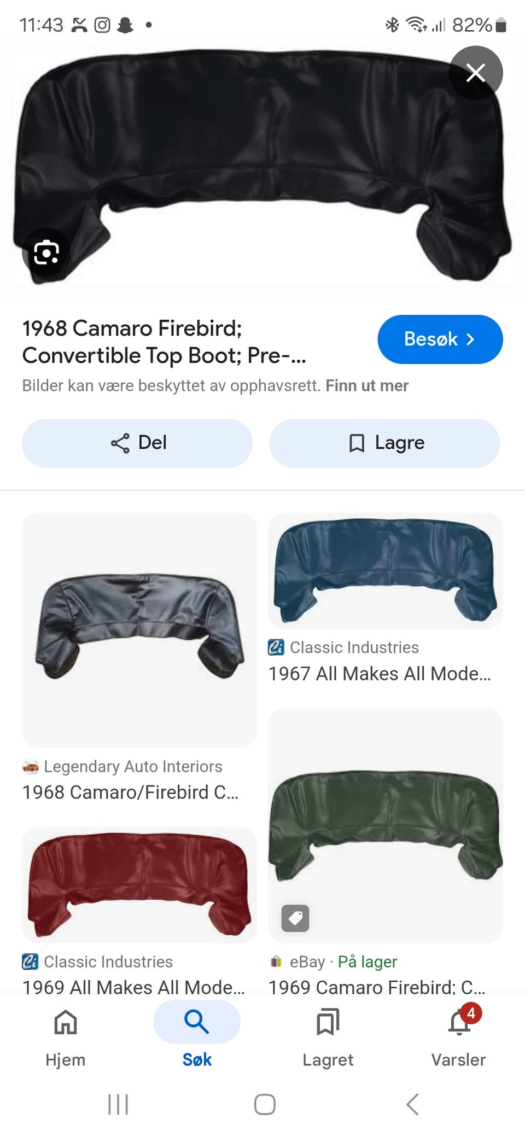Image resolution: width=525 pixels, height=1137 pixels.
Task: Open notifications bell with badge 4
Action: 460,1021
